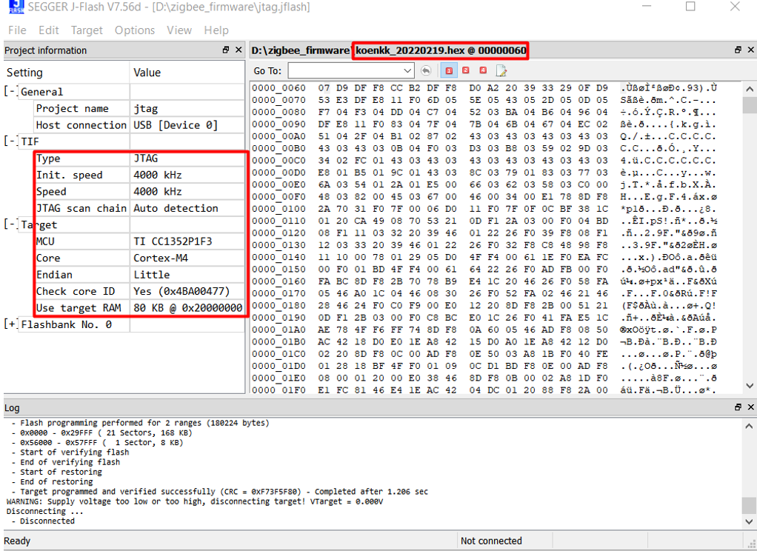Click the 'Not connected' status bar indicator
The image size is (757, 551).
(x=491, y=541)
